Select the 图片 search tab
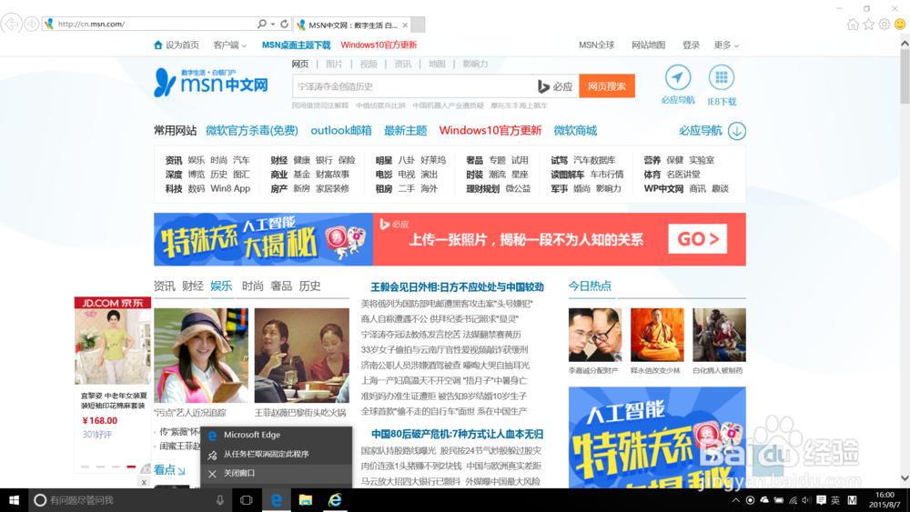Viewport: 910px width, 512px height. [334, 64]
